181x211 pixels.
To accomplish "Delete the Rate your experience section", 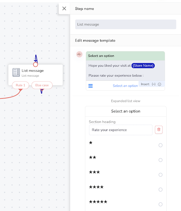I will (x=159, y=129).
